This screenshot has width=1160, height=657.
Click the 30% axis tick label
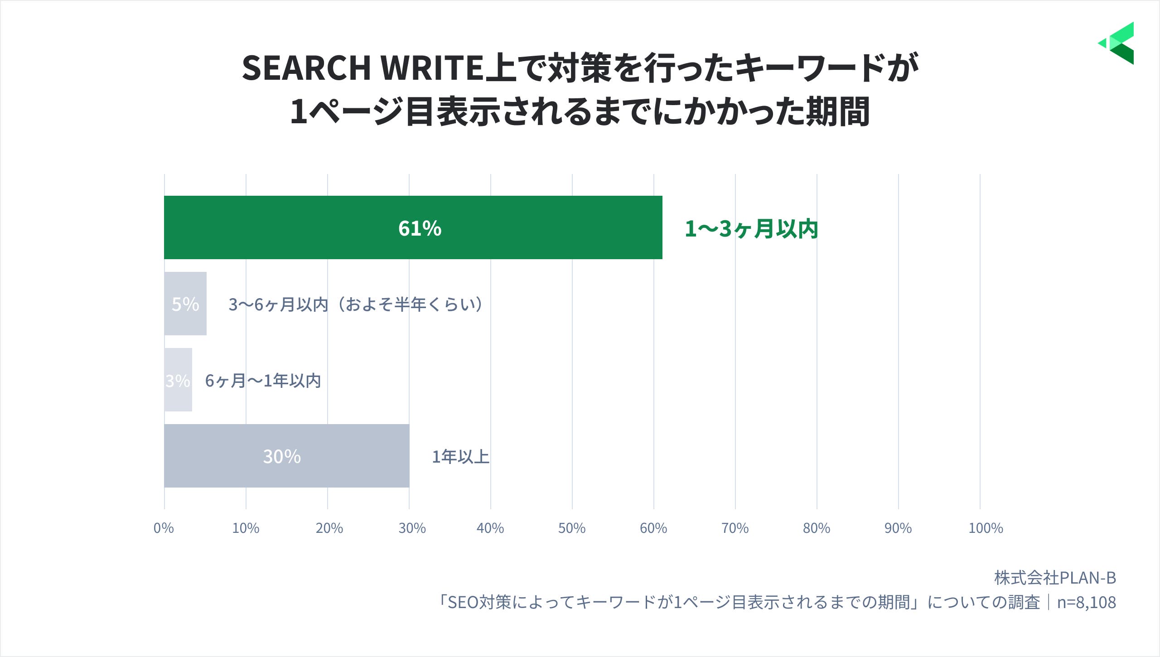[x=412, y=528]
